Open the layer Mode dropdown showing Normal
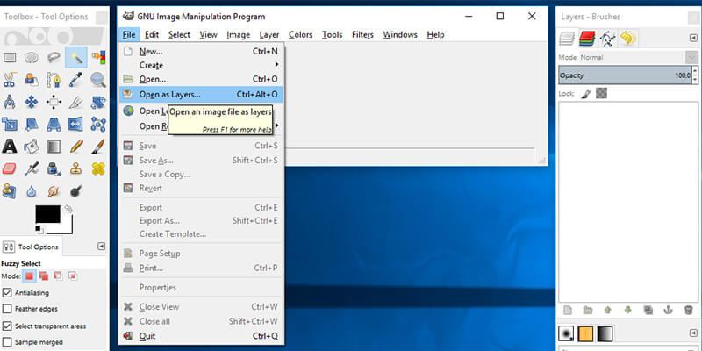Viewport: 702px width, 351px height. (x=627, y=57)
